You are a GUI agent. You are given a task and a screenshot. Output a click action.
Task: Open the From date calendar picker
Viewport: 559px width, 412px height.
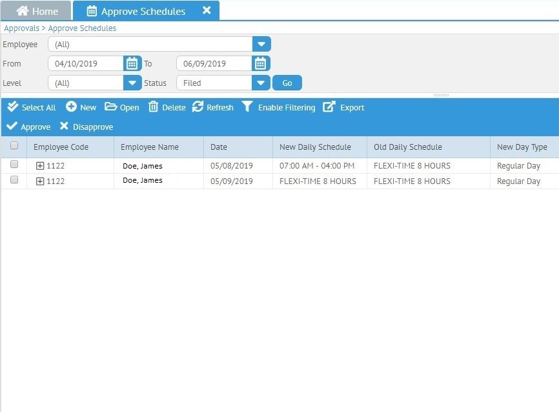coord(132,63)
